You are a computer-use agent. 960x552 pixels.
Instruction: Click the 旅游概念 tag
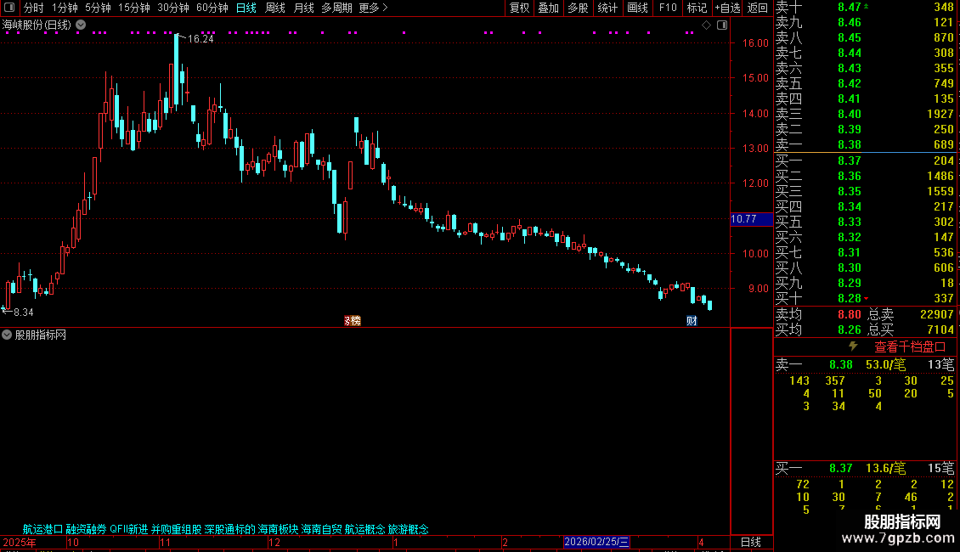[x=409, y=529]
